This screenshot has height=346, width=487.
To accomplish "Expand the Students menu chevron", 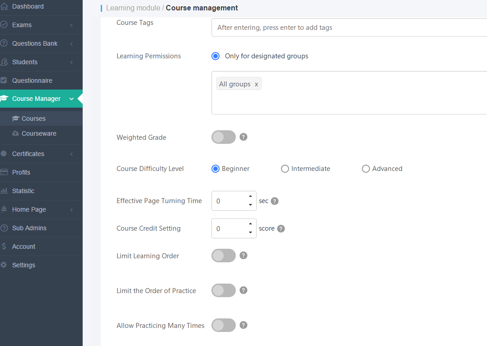I will click(71, 62).
